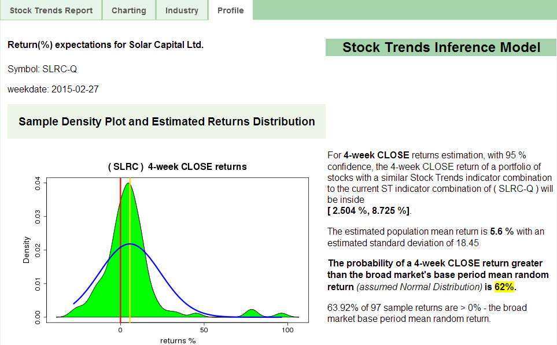
Task: Click the Solar Capital Ltd. return expectations title
Action: click(x=105, y=44)
